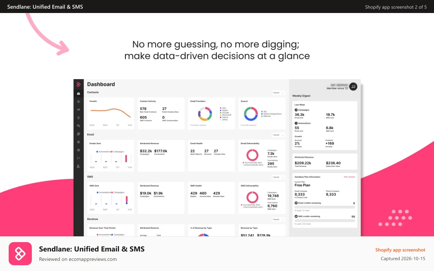Click the user profile icon in sidebar
The height and width of the screenshot is (271, 434).
[78, 166]
